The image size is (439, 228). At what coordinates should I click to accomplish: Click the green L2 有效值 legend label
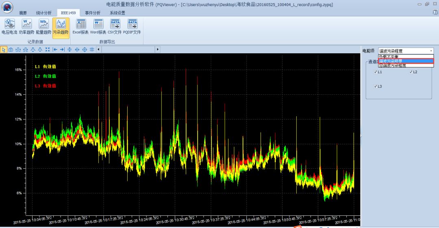click(x=46, y=76)
